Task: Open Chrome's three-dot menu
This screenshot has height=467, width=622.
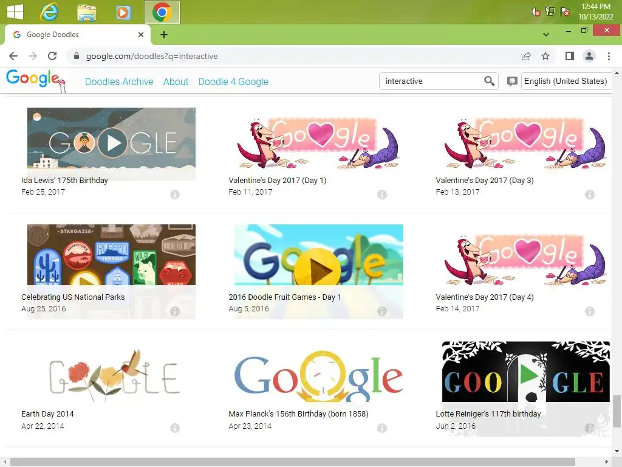Action: 609,56
